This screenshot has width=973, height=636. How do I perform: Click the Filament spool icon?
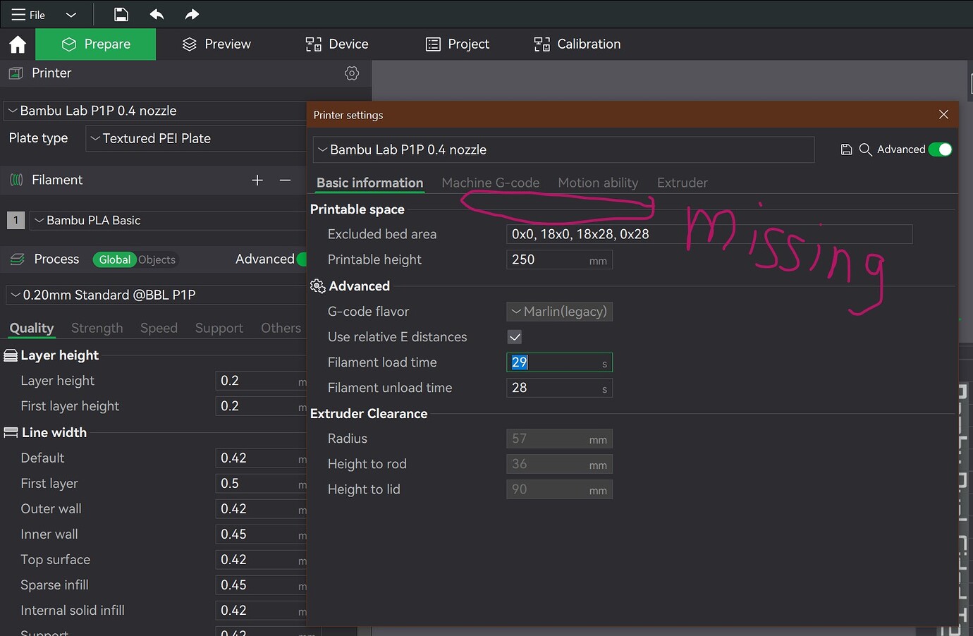(16, 181)
